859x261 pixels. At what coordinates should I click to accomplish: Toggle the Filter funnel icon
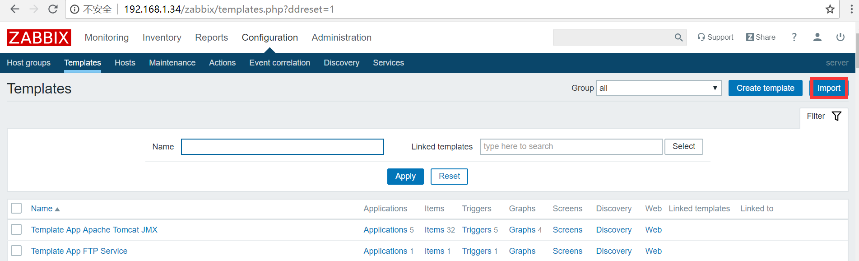click(x=836, y=116)
